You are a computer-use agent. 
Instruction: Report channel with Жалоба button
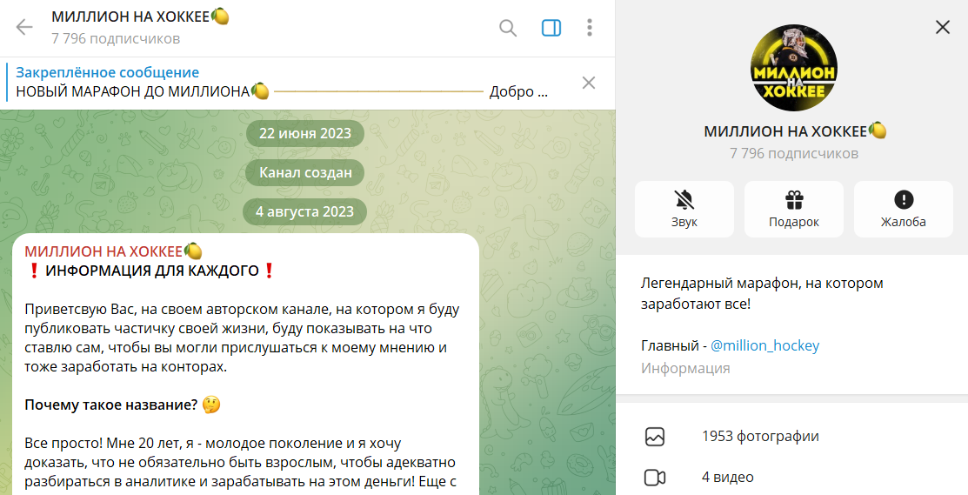(904, 209)
